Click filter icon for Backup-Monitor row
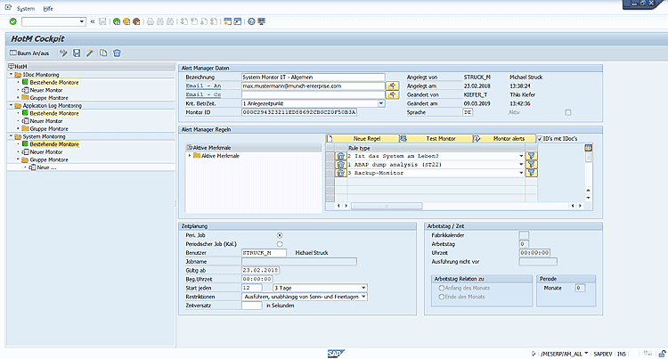Screen dimensions: 668x359 point(531,173)
